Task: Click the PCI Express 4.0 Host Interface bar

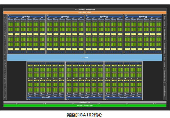Action: click(85, 10)
